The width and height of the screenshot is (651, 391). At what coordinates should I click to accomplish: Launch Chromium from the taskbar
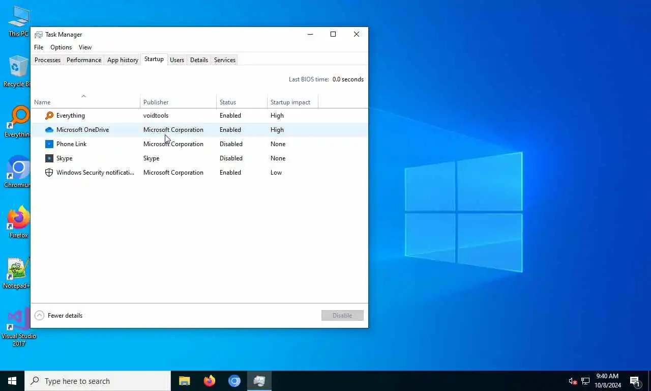[x=234, y=381]
